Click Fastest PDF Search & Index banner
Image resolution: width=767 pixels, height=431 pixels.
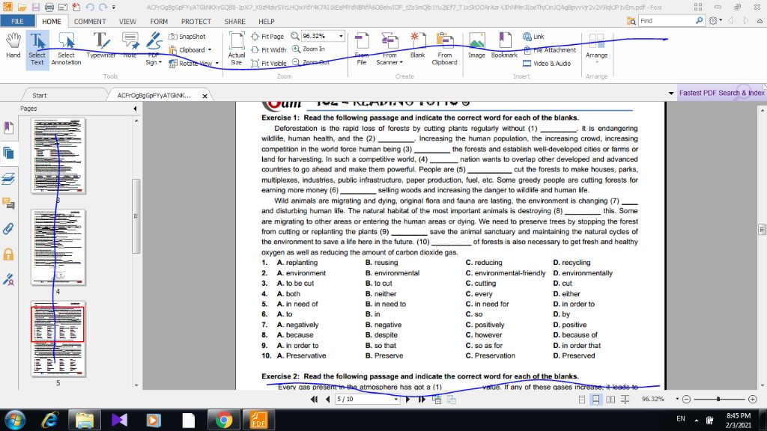tap(721, 93)
